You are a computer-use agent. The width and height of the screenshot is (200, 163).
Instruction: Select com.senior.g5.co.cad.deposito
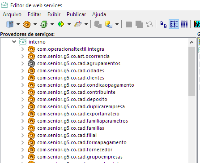click(x=72, y=99)
